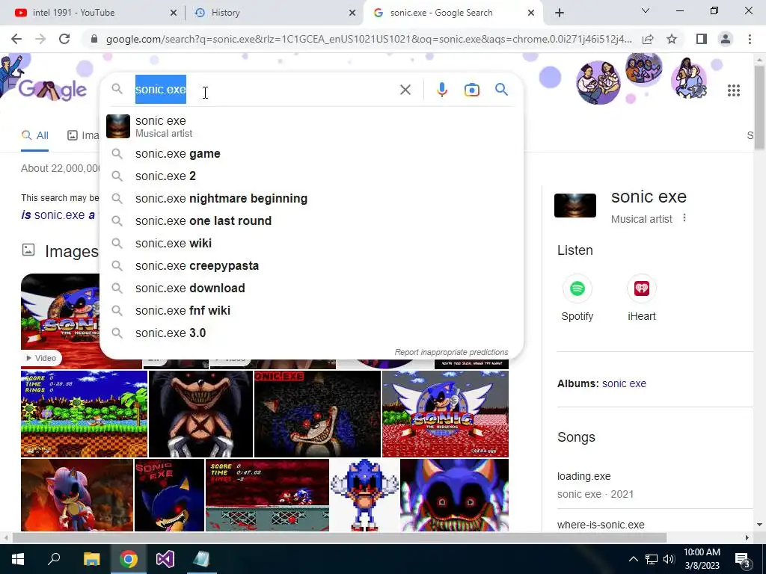Viewport: 766px width, 574px height.
Task: Select the All results tab
Action: click(34, 136)
